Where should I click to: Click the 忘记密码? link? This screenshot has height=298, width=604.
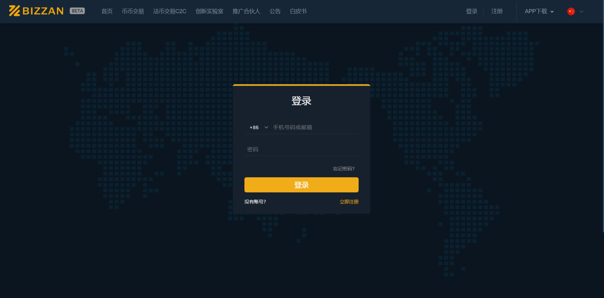[344, 168]
